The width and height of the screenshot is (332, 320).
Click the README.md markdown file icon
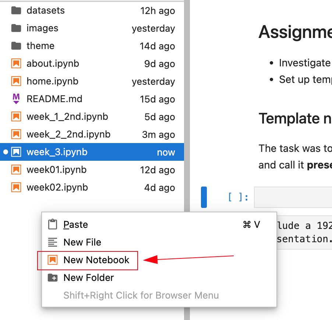click(16, 99)
